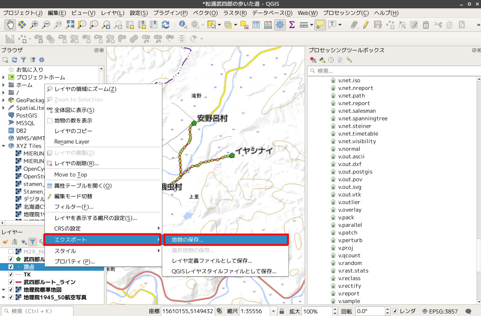Viewport: 481px width, 316px height.
Task: Open the プロジェクト menu
Action: 23,13
